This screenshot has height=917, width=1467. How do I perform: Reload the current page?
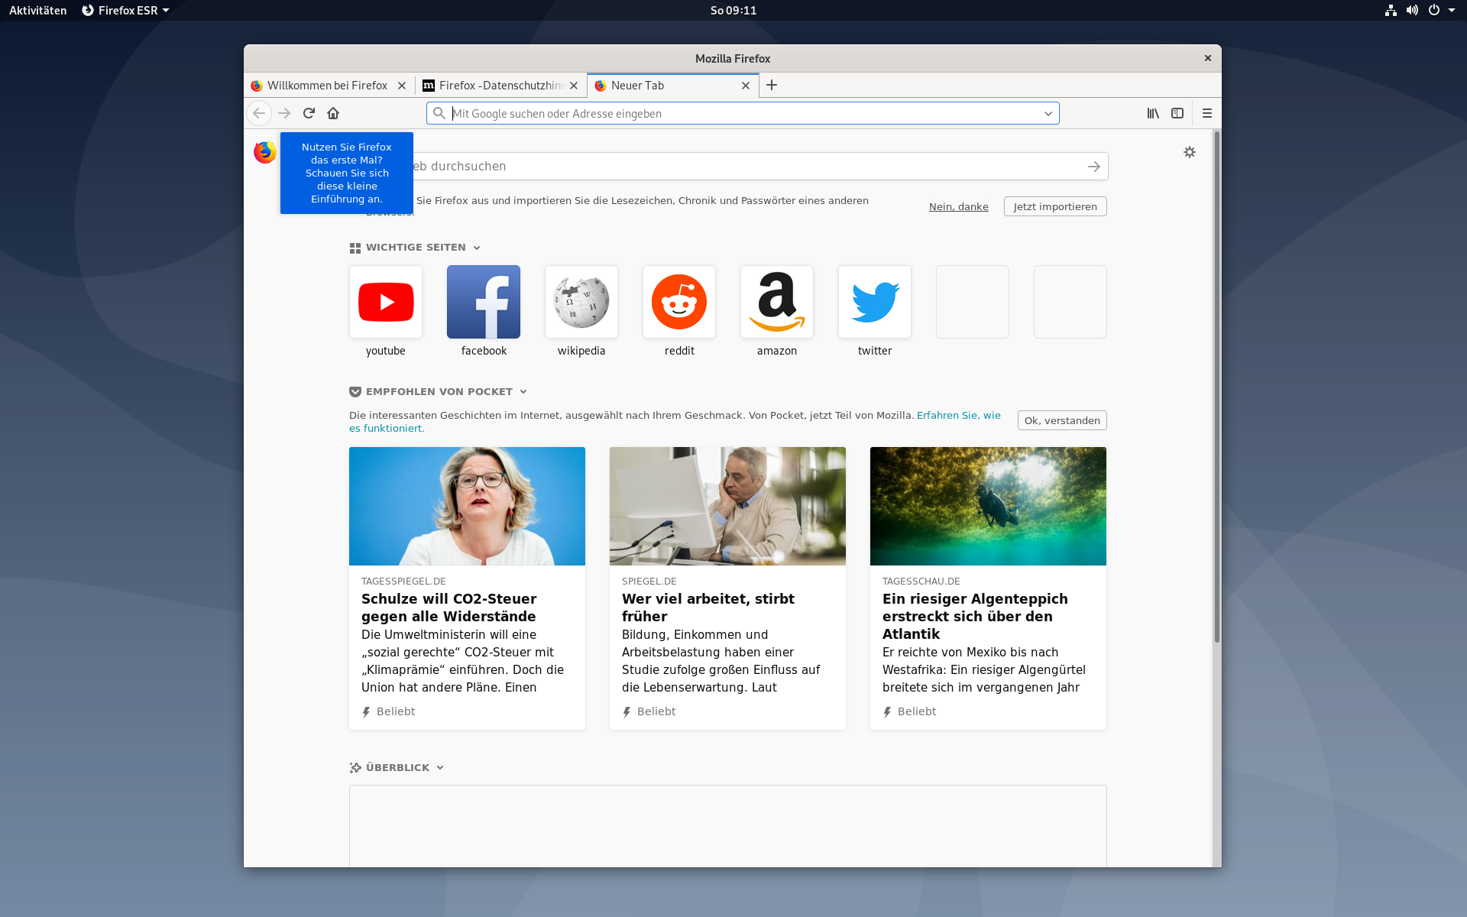click(309, 113)
